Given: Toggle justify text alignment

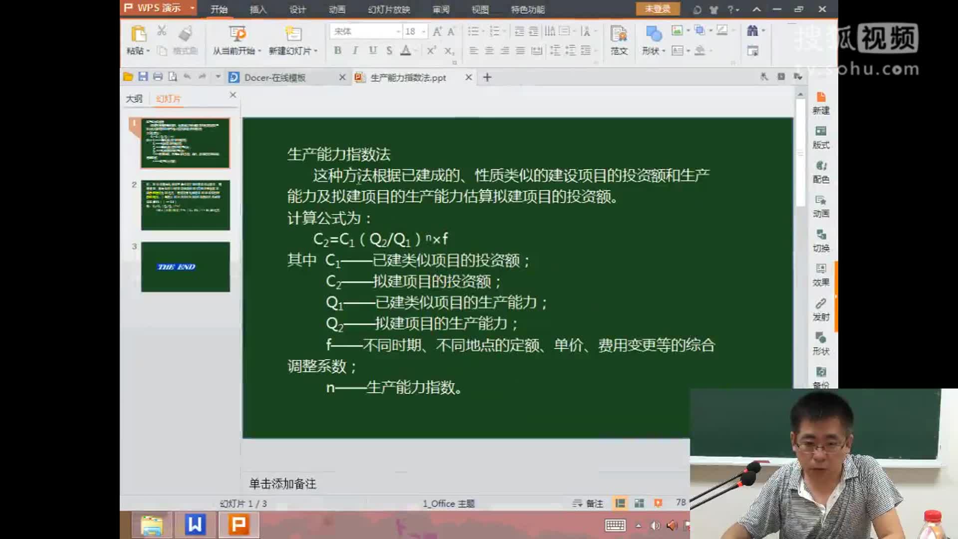Looking at the screenshot, I should tap(520, 50).
